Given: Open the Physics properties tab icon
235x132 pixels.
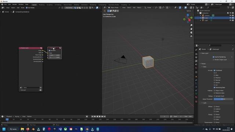Looking at the screenshot, I should (196, 87).
